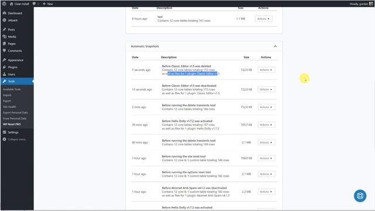Click the Posts pin icon
The image size is (375, 211).
point(4,29)
